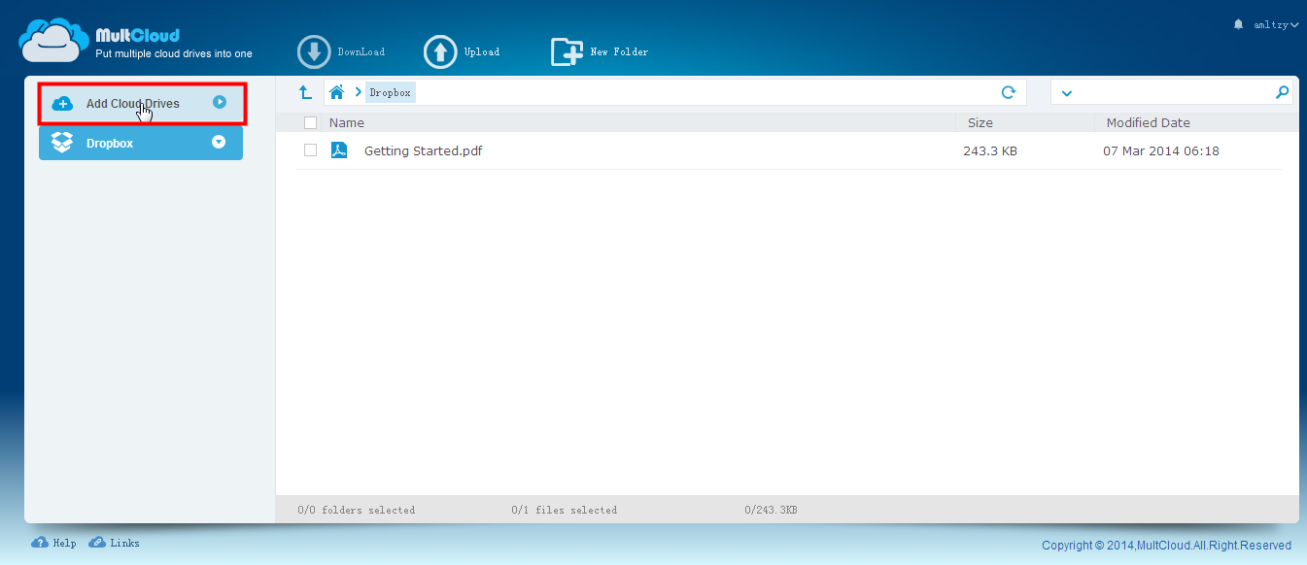This screenshot has height=565, width=1307.
Task: Sort files by Size column
Action: click(x=980, y=122)
